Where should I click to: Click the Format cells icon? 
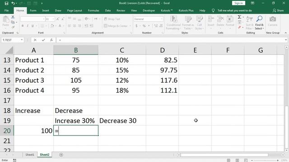[x=230, y=19]
